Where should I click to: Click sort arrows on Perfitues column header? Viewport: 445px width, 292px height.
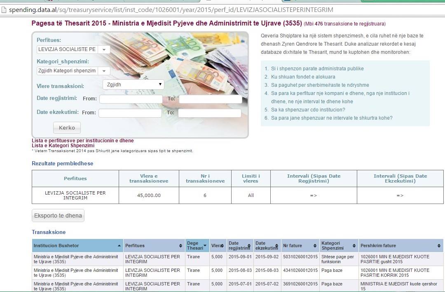(x=180, y=246)
